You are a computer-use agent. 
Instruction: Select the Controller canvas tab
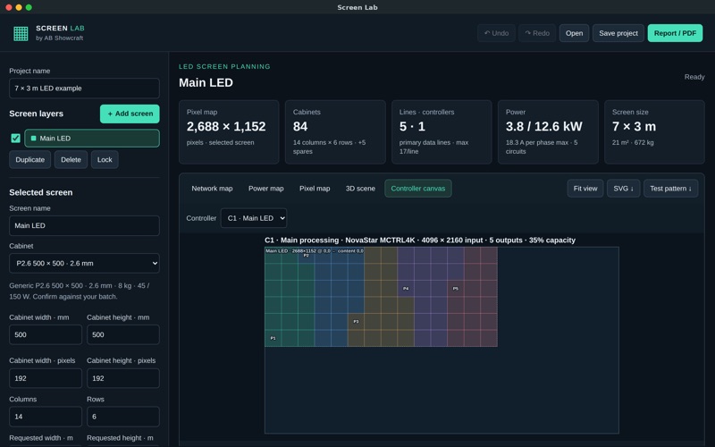point(418,189)
